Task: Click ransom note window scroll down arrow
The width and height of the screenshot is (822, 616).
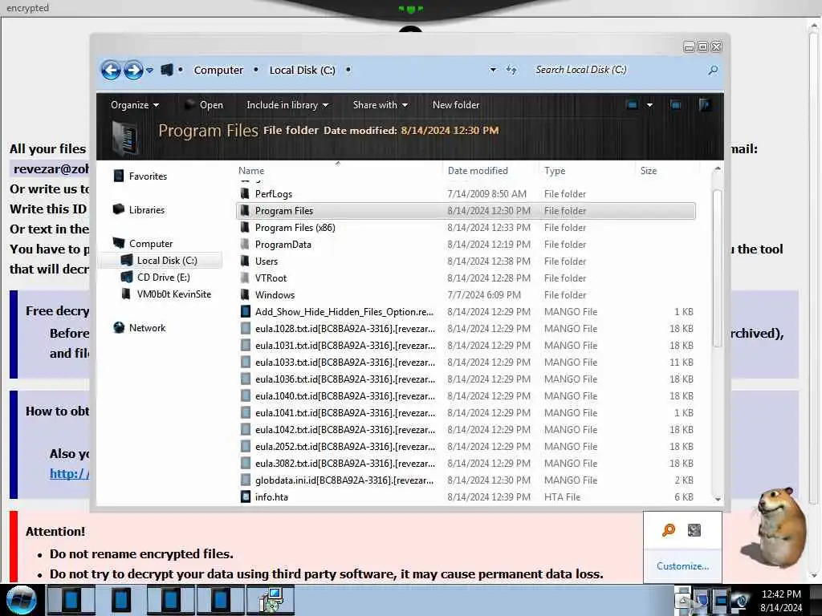Action: coord(814,576)
